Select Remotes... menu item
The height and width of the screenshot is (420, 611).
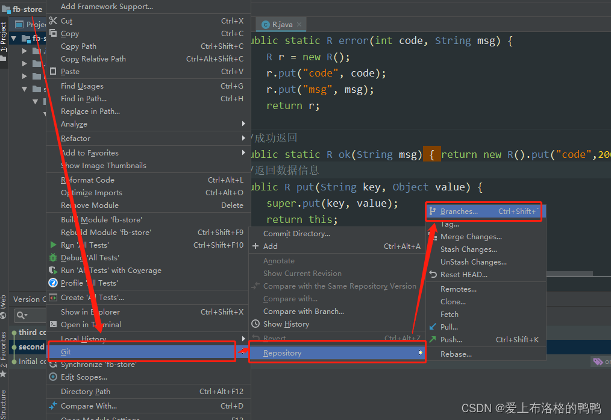click(x=458, y=289)
